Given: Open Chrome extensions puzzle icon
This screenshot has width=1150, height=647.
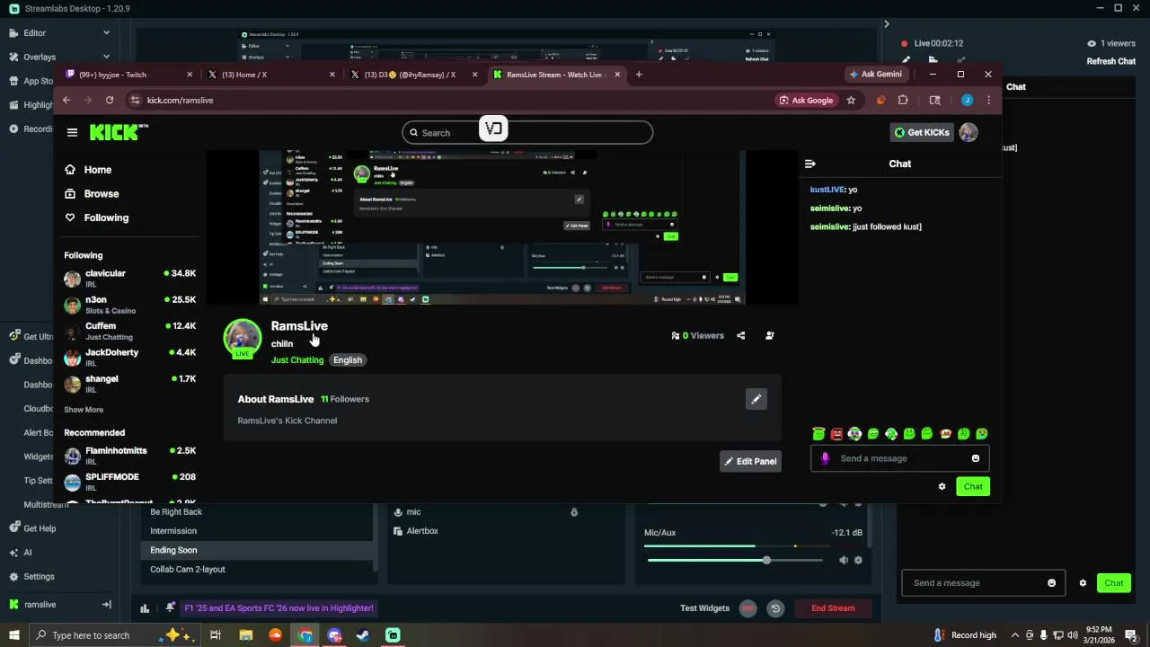Looking at the screenshot, I should click(x=903, y=101).
